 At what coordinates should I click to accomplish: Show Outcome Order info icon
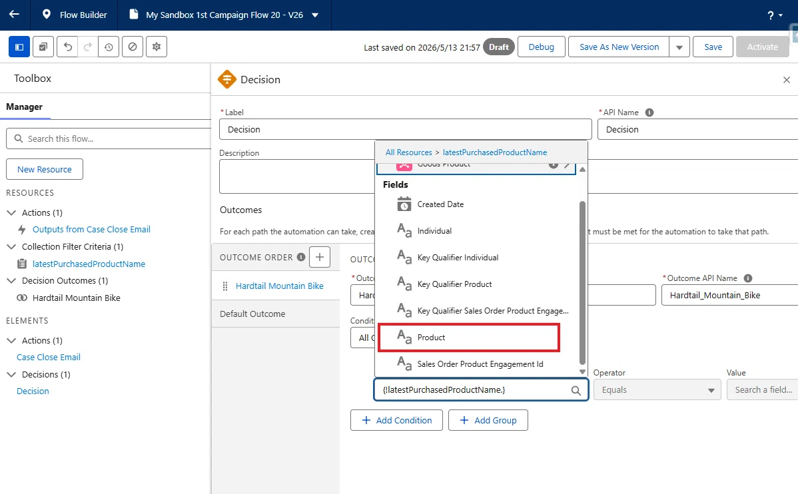coord(301,257)
